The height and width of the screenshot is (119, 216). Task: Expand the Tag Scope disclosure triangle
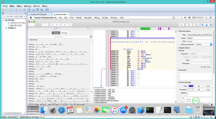29,40
